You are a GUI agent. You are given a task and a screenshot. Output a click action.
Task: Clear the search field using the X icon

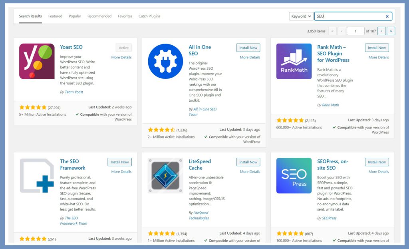(387, 16)
